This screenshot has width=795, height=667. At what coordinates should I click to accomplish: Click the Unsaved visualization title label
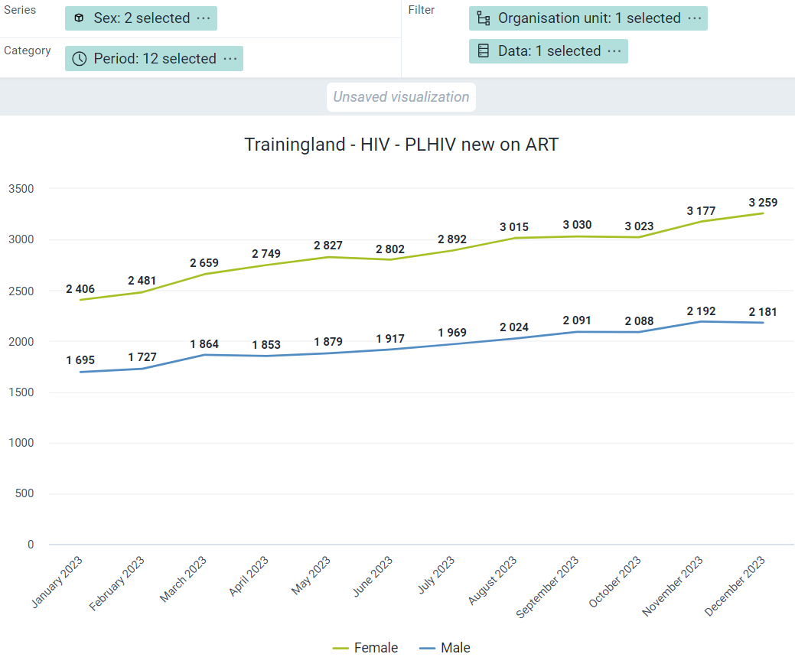click(x=401, y=97)
